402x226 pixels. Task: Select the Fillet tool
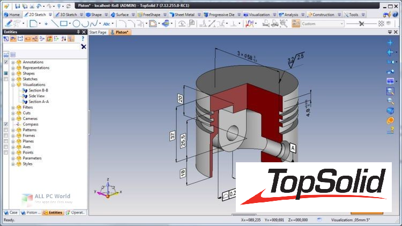[x=123, y=24]
